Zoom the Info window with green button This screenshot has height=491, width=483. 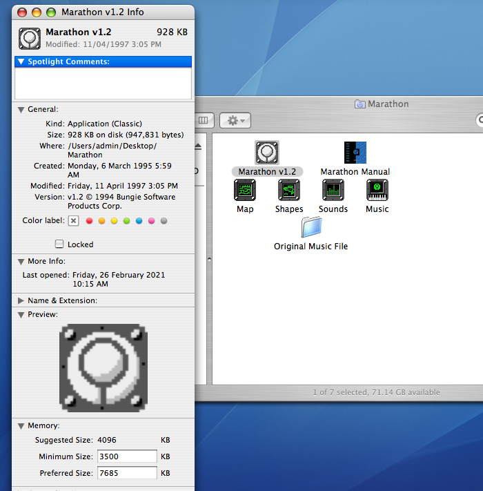(51, 12)
